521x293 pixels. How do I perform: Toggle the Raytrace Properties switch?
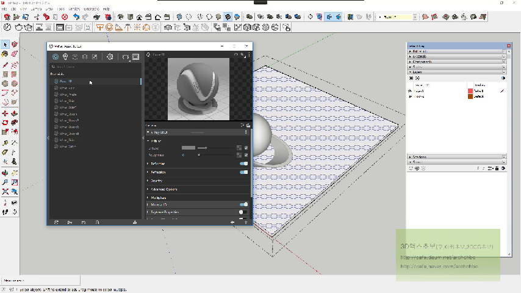(x=243, y=212)
